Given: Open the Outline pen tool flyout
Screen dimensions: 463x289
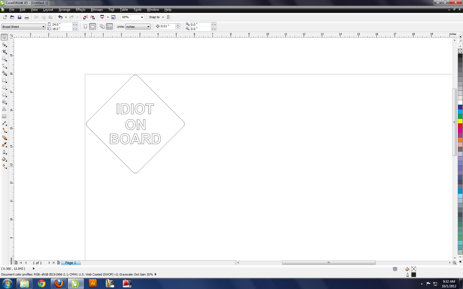Looking at the screenshot, I should point(4,152).
